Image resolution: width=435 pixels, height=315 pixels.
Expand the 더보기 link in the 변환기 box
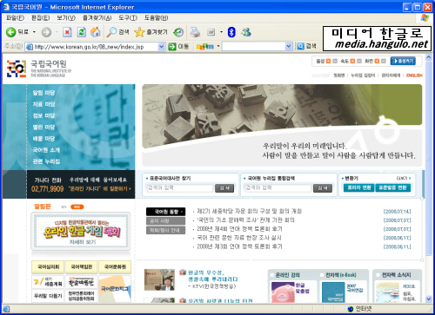pyautogui.click(x=404, y=179)
